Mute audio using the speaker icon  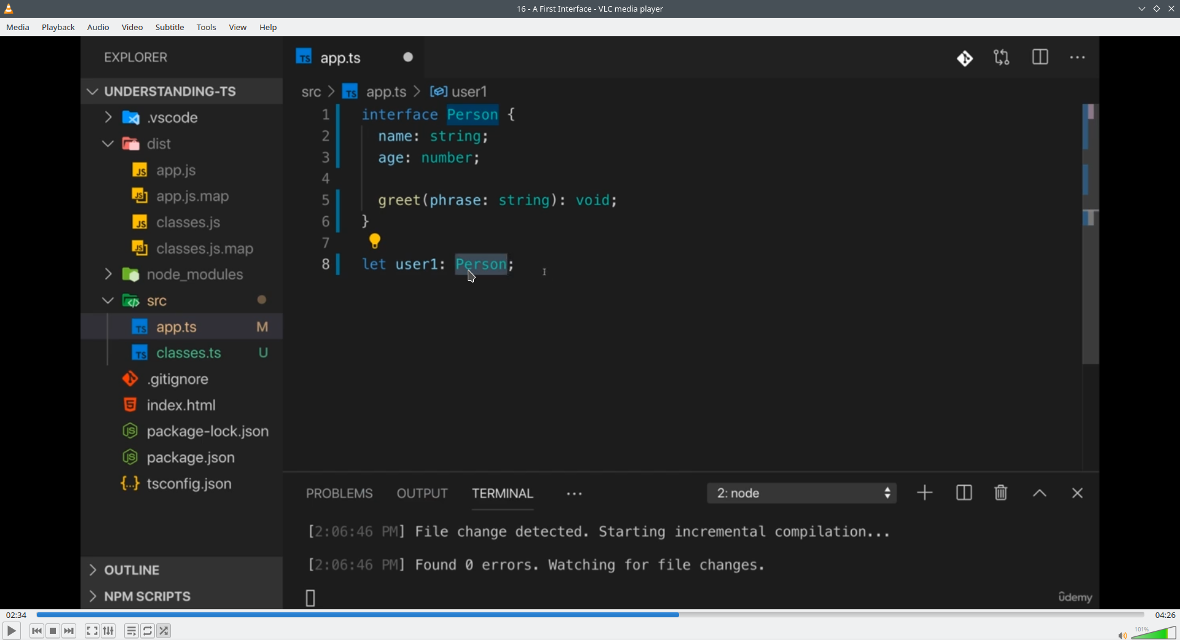1122,635
